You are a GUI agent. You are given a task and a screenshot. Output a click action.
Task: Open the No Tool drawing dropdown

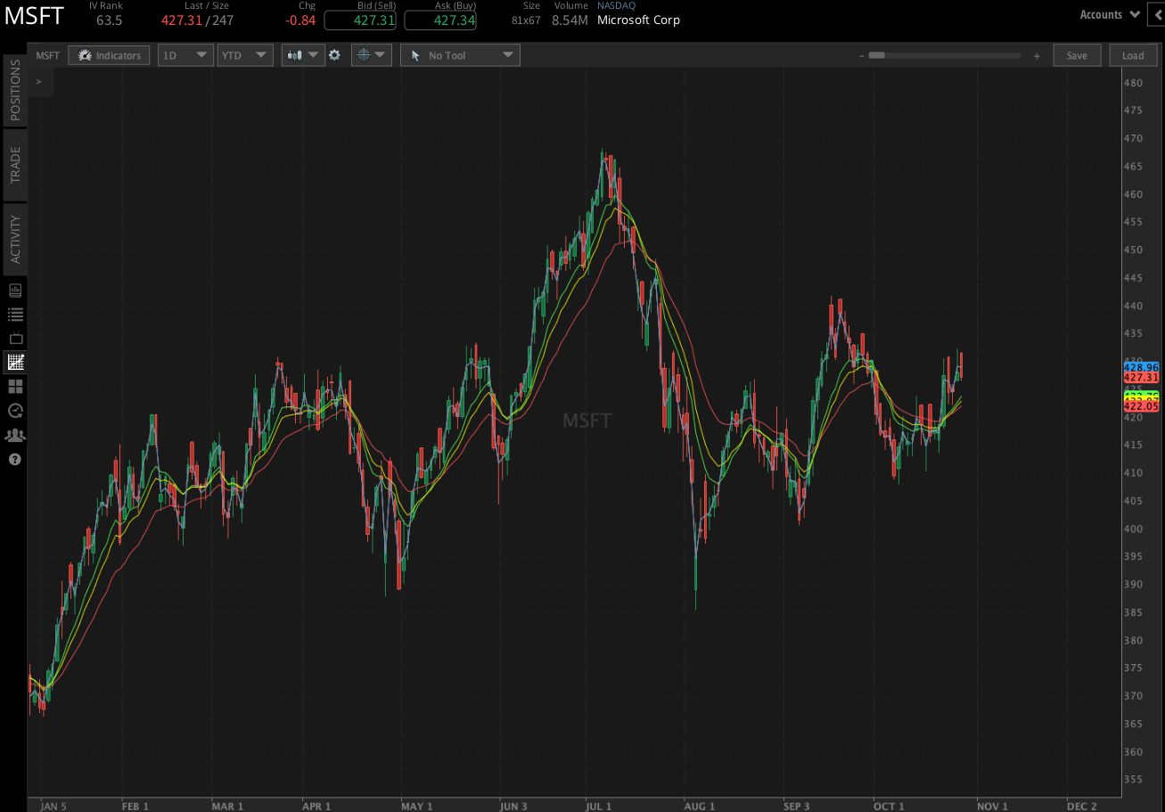(x=460, y=54)
